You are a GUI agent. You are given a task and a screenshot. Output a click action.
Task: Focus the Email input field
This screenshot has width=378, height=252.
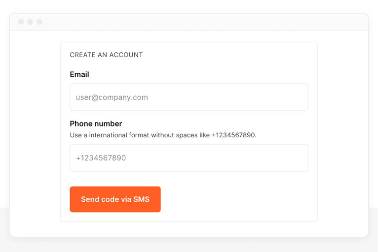(x=189, y=97)
